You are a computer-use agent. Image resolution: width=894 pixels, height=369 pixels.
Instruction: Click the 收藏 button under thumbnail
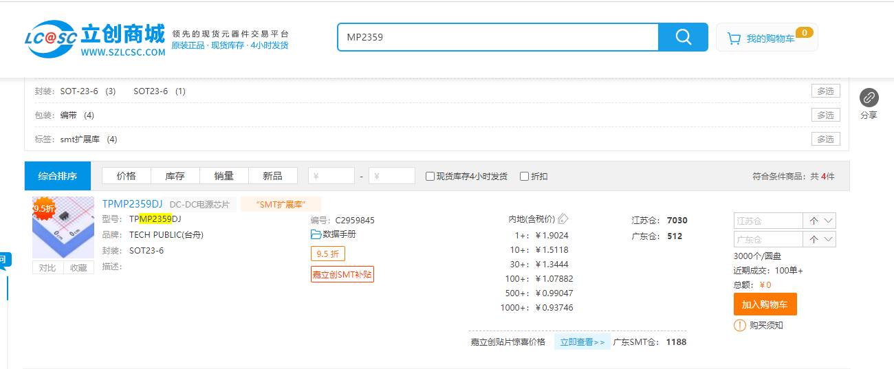(x=78, y=267)
